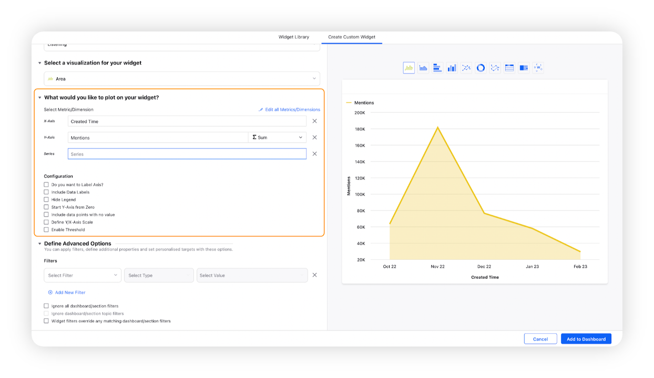The height and width of the screenshot is (378, 654).
Task: Click the Oct 22 label on chart axis
Action: click(390, 267)
